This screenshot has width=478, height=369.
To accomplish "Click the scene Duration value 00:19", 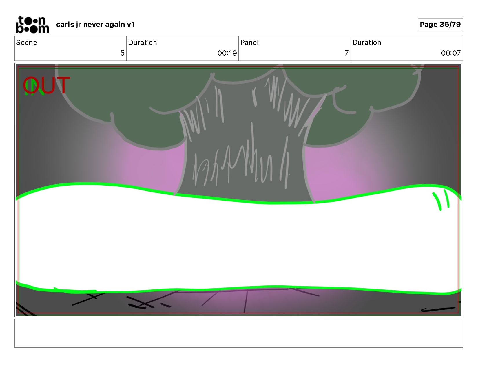I will [227, 53].
